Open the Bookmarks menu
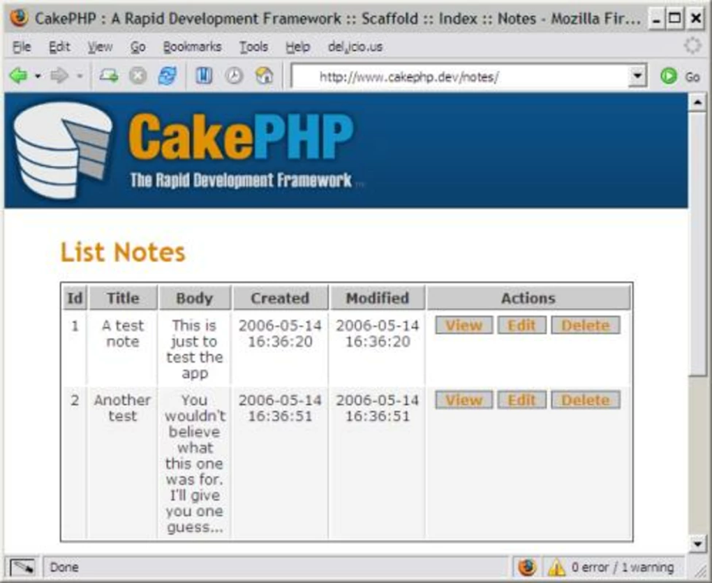 193,47
